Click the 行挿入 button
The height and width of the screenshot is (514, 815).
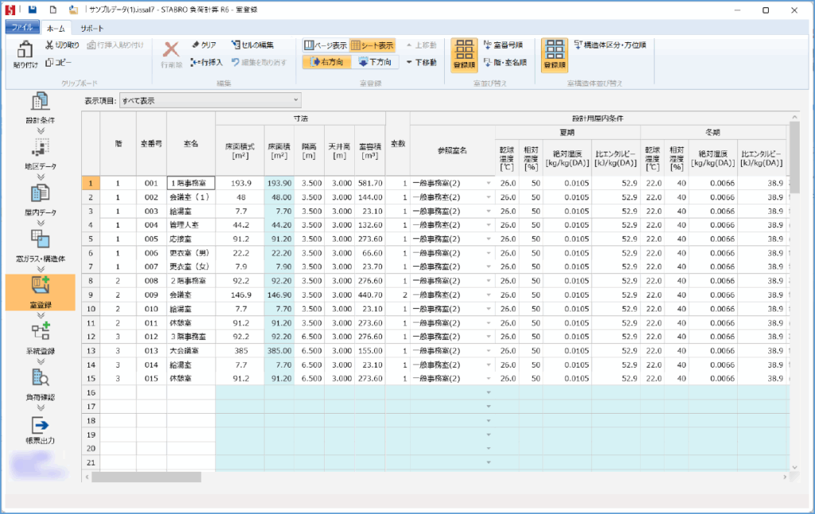[x=206, y=62]
